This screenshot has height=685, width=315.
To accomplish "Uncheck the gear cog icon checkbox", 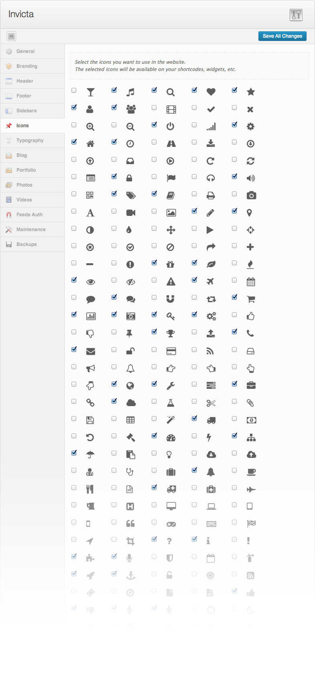I will pyautogui.click(x=234, y=125).
